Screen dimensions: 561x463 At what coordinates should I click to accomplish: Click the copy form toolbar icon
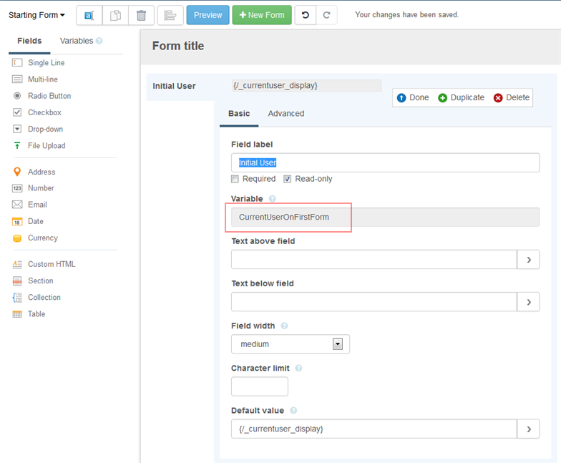coord(115,16)
